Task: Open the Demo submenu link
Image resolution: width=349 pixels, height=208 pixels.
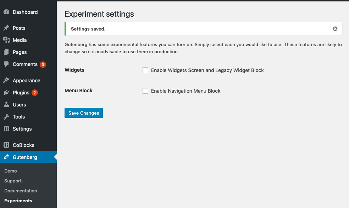Action: click(10, 171)
